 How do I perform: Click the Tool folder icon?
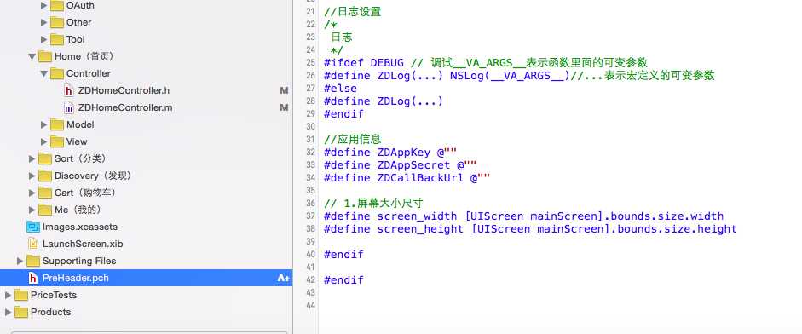(x=57, y=39)
